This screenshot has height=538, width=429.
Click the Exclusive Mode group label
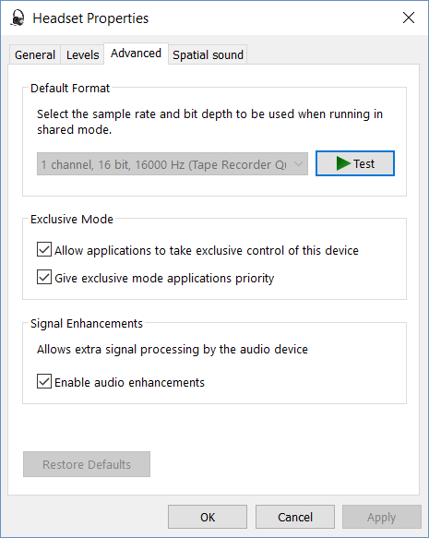[72, 220]
